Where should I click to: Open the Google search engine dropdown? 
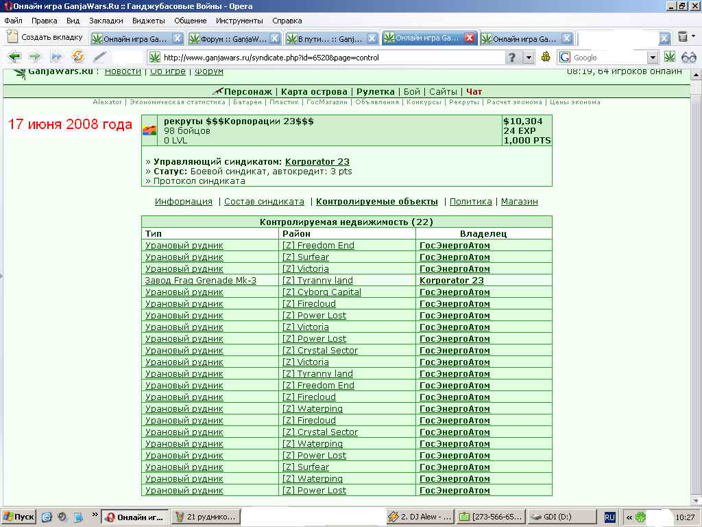click(653, 58)
